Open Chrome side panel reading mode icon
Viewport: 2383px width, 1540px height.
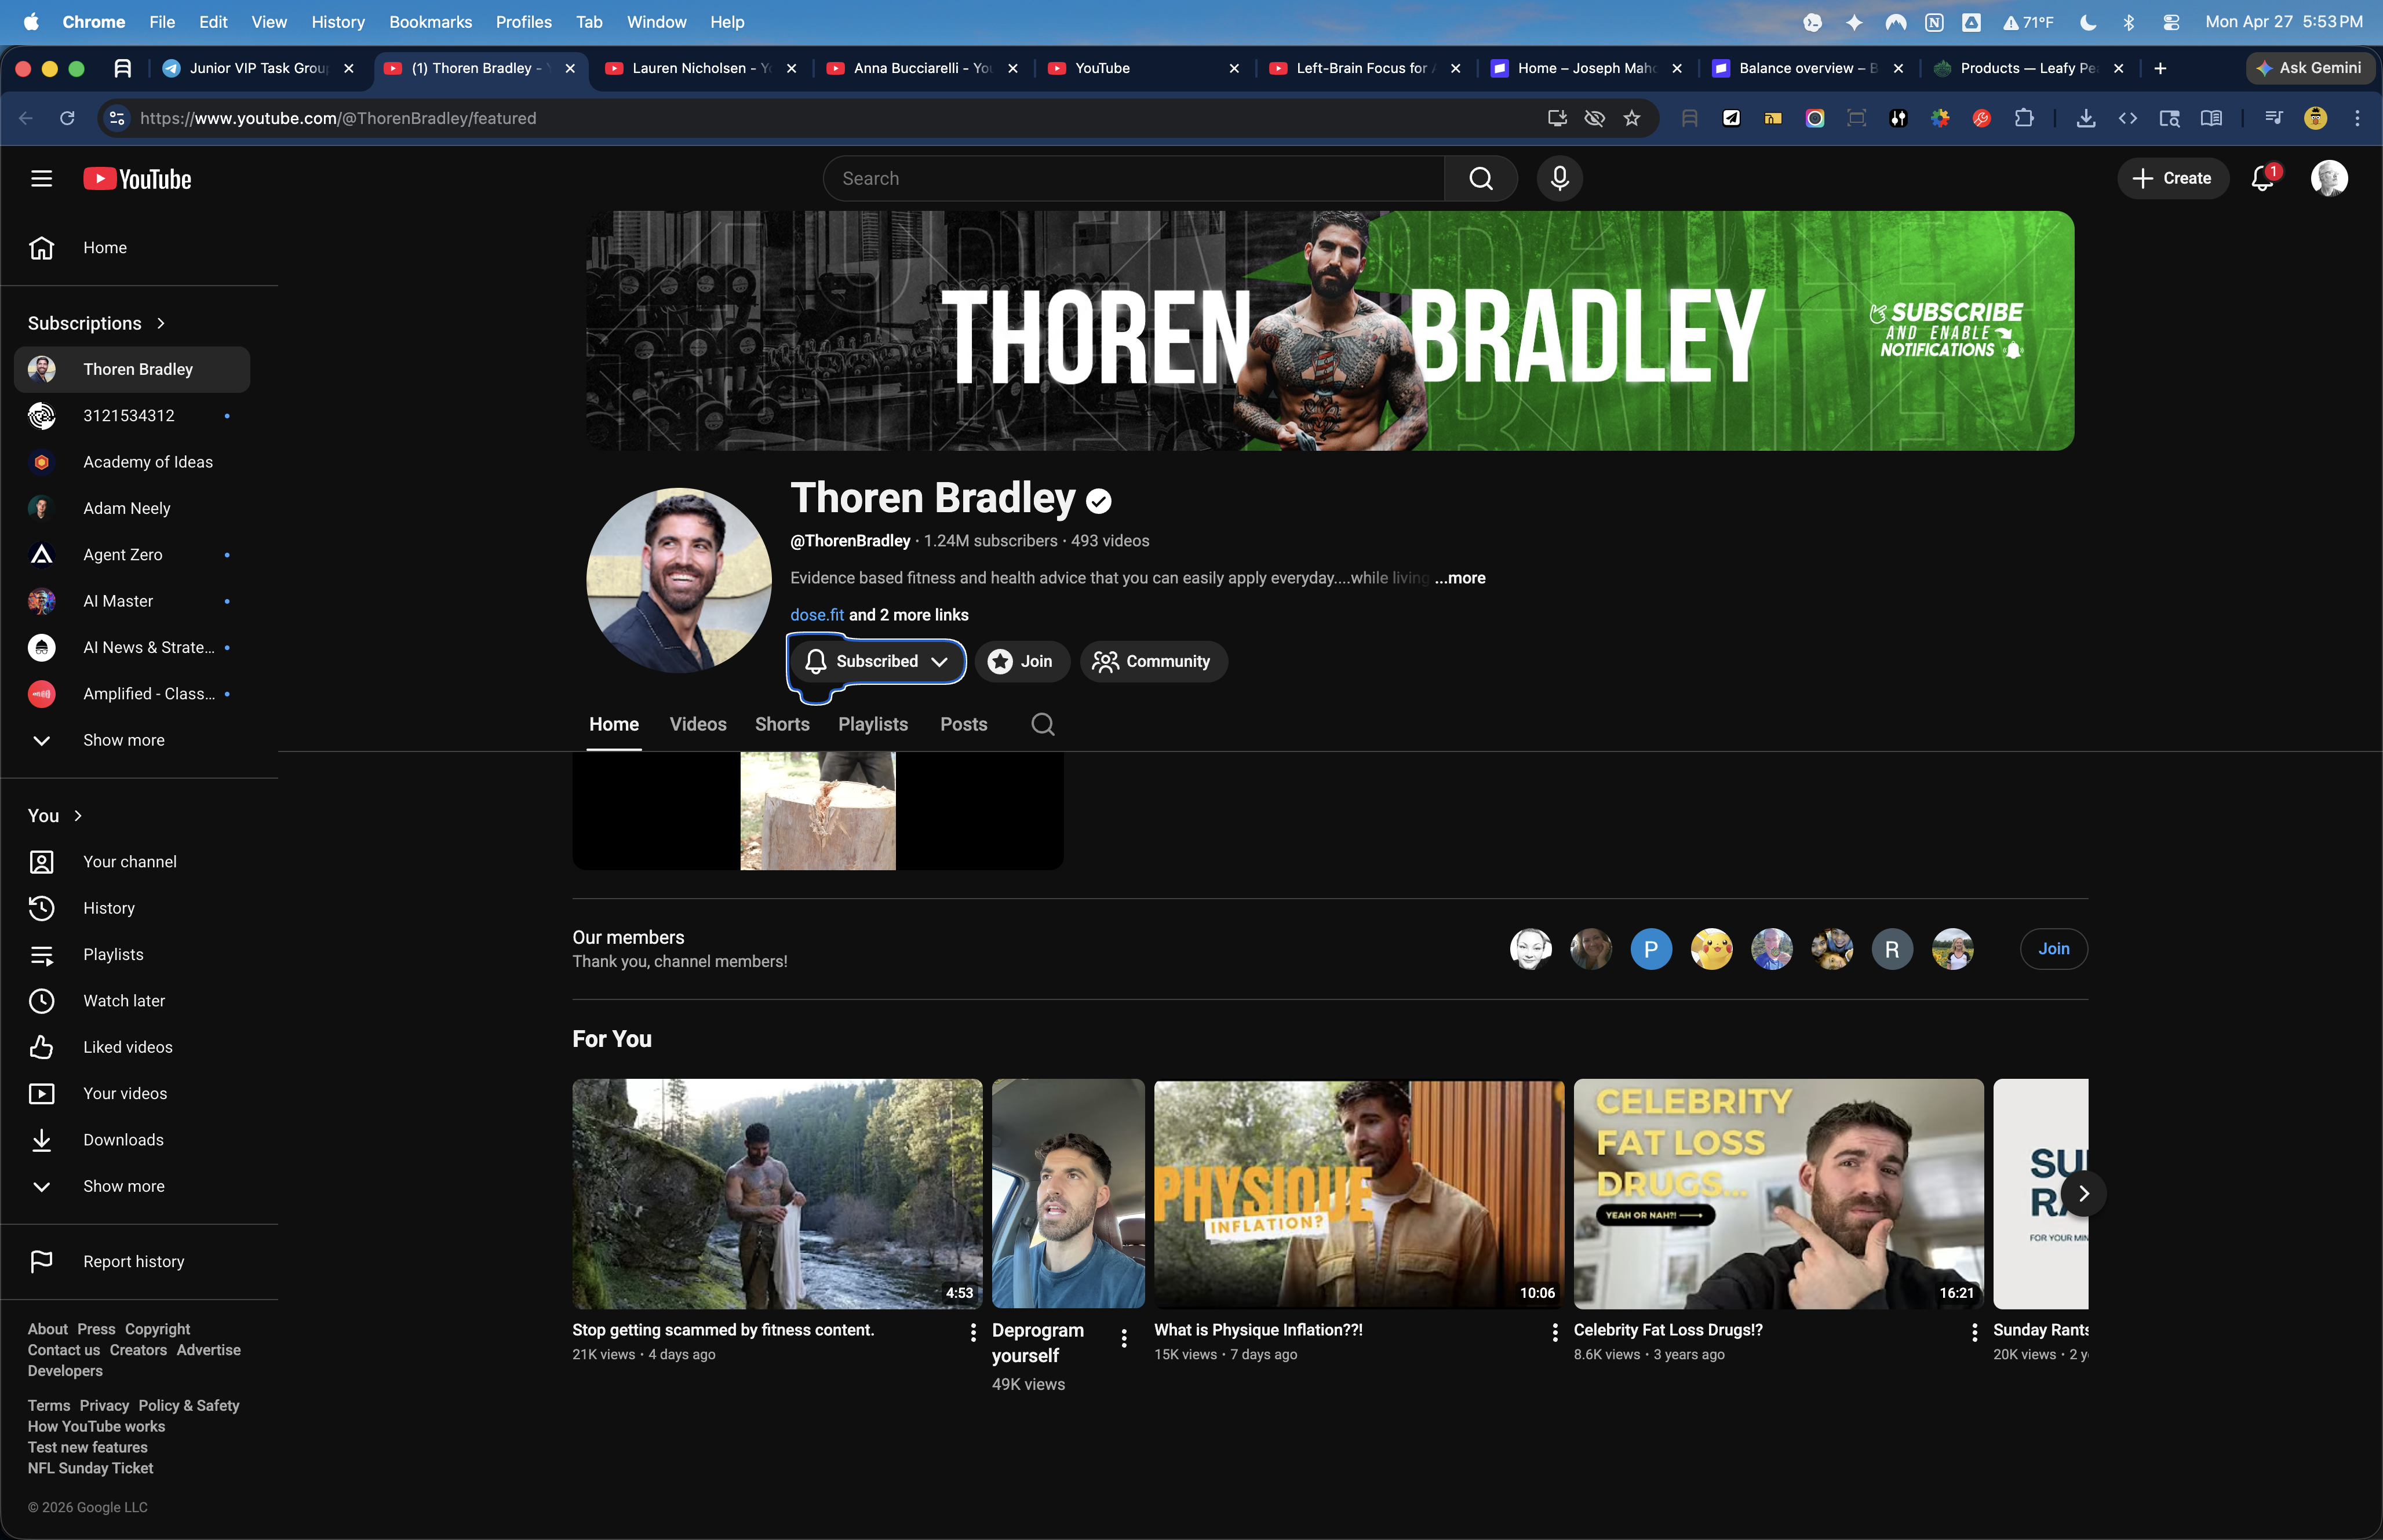tap(2211, 118)
